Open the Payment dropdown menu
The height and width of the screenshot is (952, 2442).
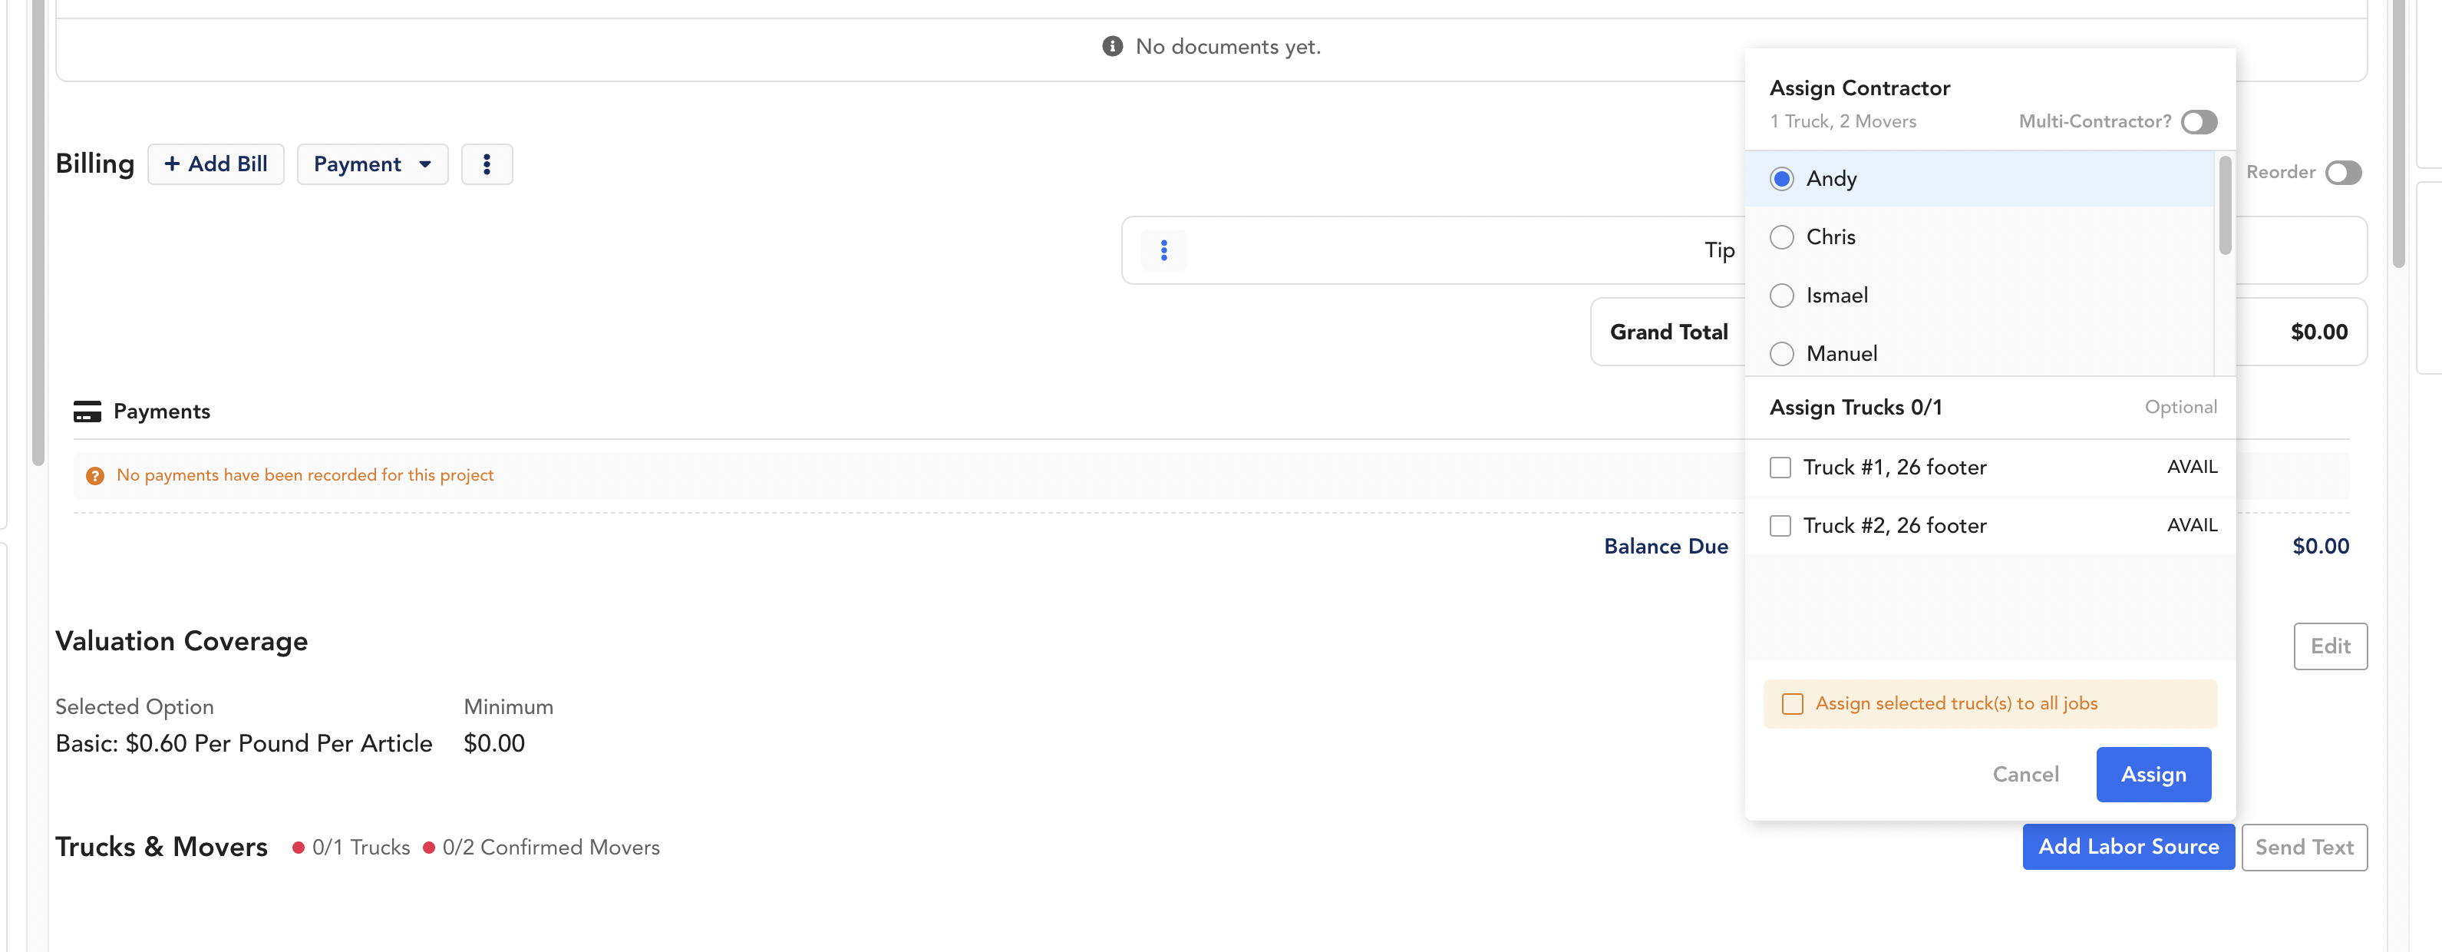pos(372,162)
